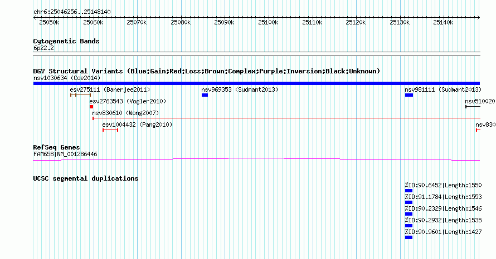Click the blue nsv981111 gain block
This screenshot has width=496, height=259.
tap(409, 95)
